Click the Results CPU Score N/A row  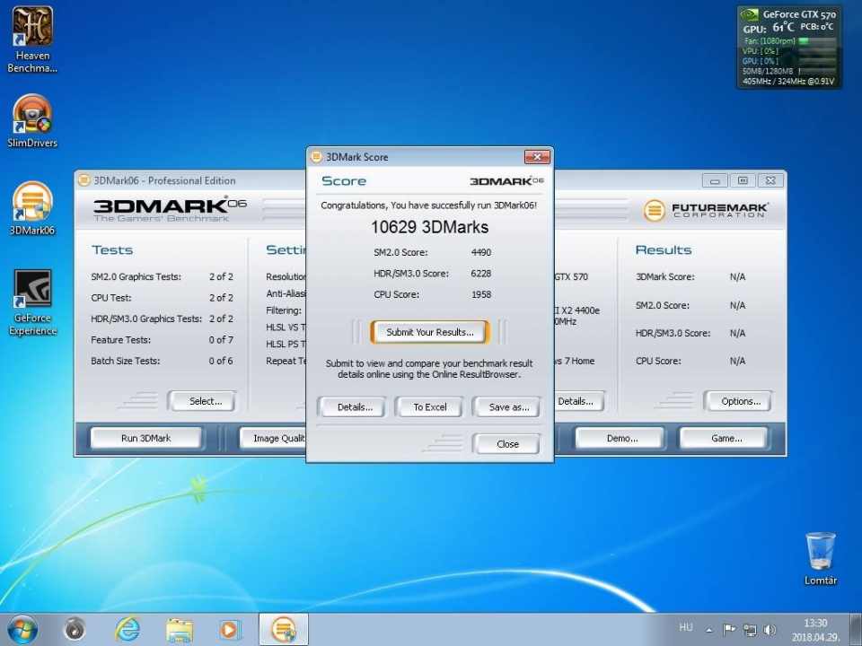tap(690, 361)
